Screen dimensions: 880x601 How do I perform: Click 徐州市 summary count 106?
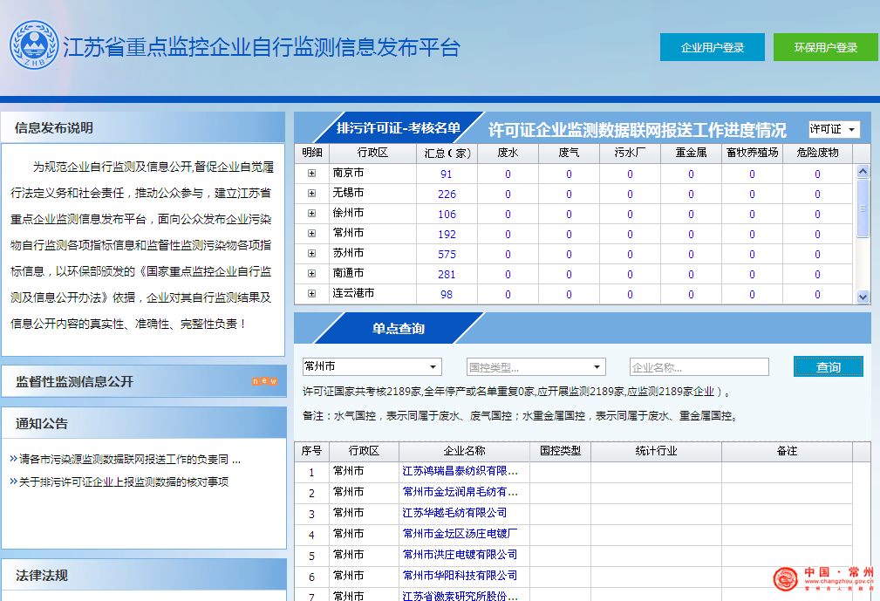(x=447, y=215)
